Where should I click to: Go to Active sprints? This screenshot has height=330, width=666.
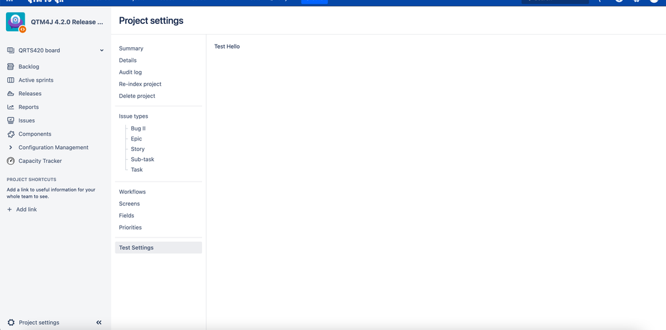click(x=36, y=80)
